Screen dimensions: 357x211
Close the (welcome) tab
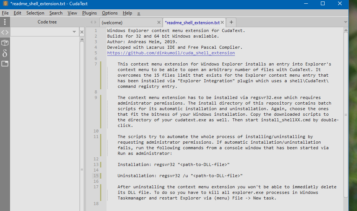point(159,22)
